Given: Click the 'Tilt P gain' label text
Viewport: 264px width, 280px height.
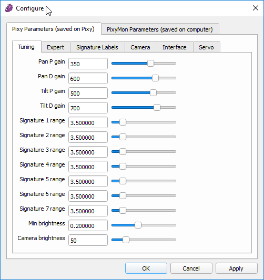Looking at the screenshot, I should click(53, 91).
